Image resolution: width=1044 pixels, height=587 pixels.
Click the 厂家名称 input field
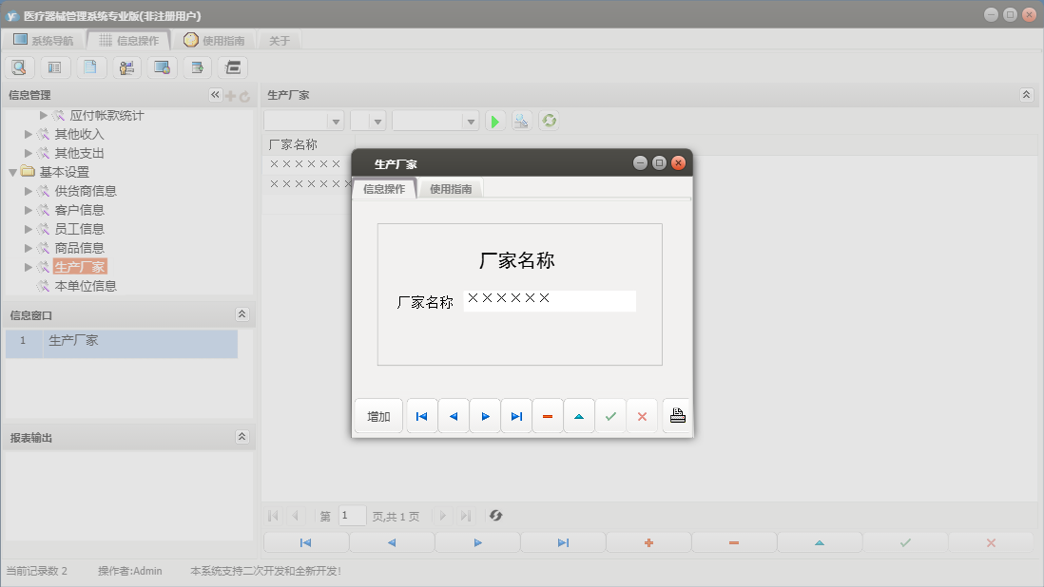click(550, 300)
